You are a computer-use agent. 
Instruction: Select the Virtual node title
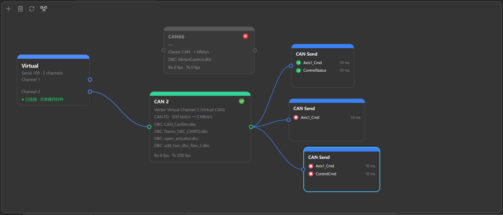(30, 66)
